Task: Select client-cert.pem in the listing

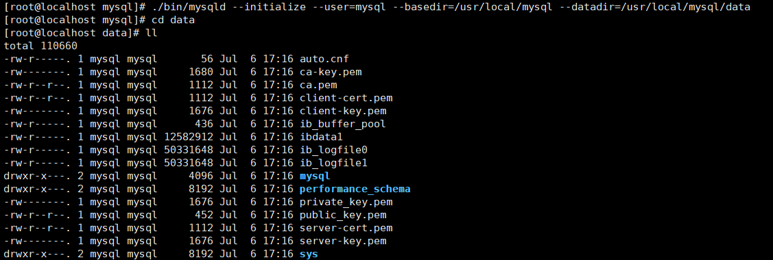Action: (x=346, y=98)
